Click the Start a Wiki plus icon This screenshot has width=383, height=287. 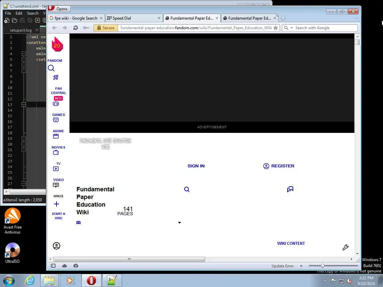pyautogui.click(x=57, y=204)
